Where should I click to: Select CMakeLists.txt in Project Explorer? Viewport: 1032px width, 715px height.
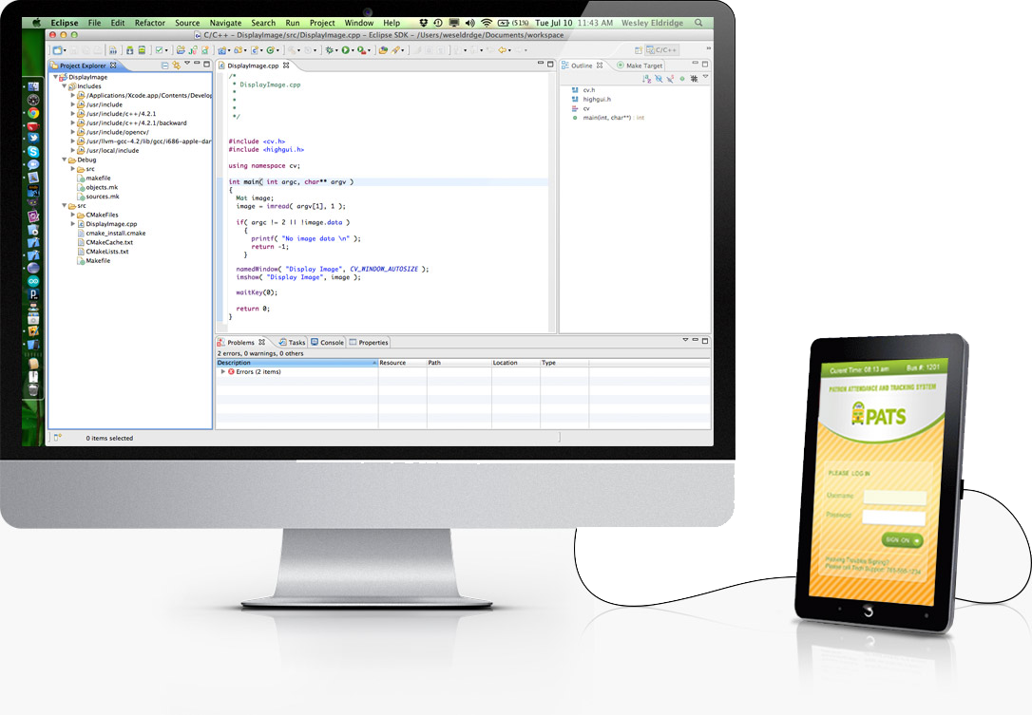[x=106, y=252]
